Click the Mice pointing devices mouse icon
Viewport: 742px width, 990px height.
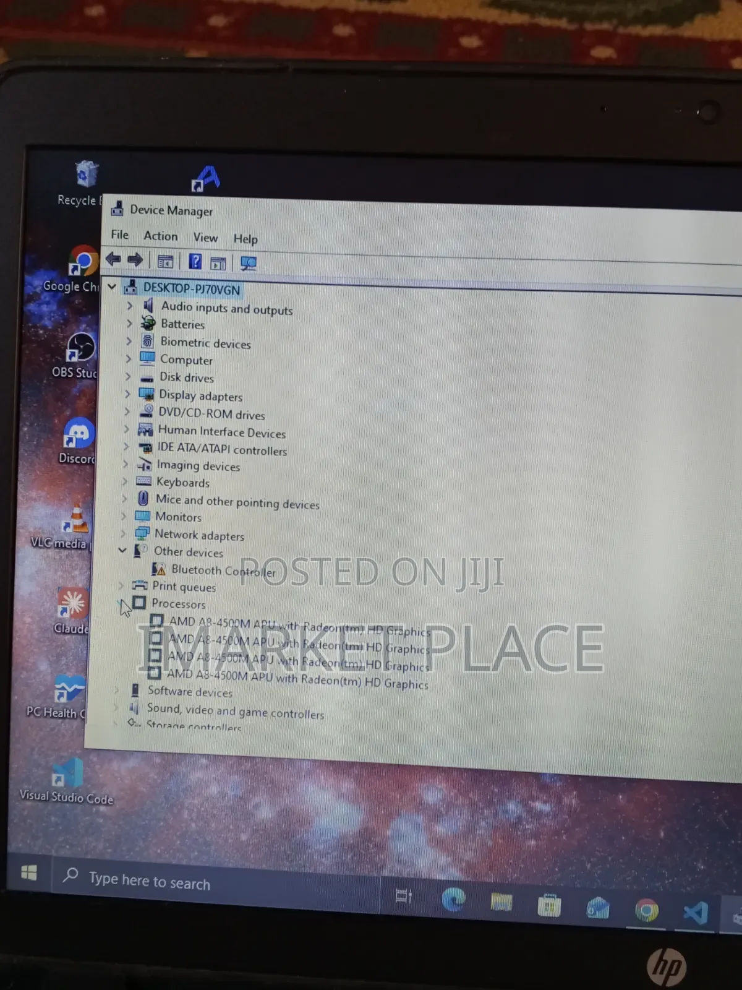point(143,498)
